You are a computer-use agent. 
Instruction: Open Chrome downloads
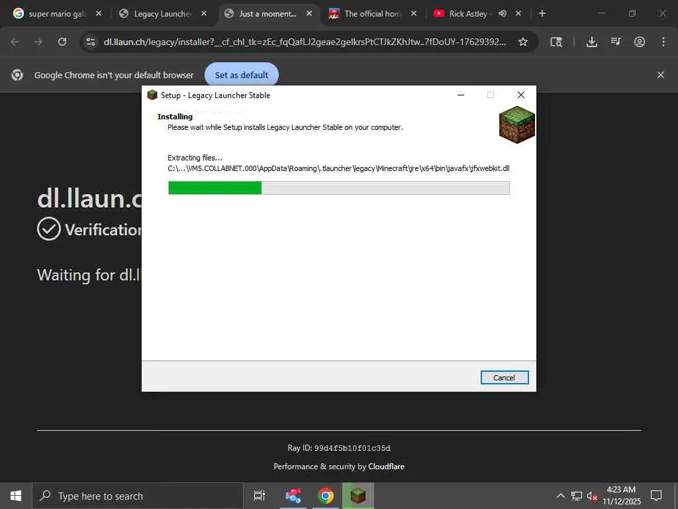[591, 42]
